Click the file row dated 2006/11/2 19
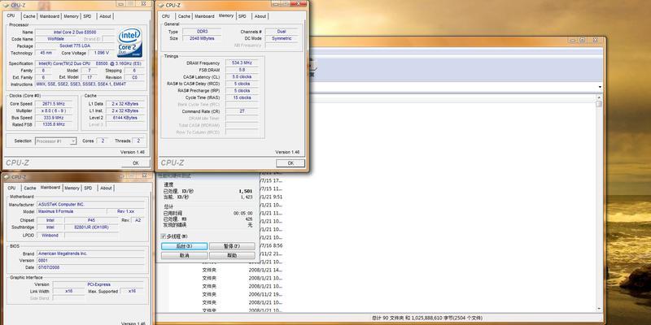This screenshot has width=651, height=325. pos(265,294)
